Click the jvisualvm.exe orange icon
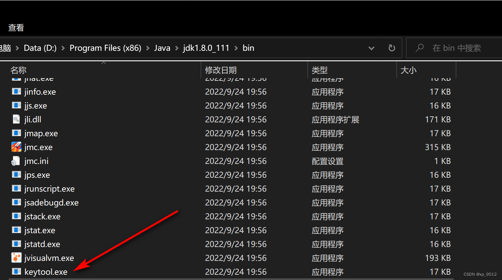 tap(16, 258)
